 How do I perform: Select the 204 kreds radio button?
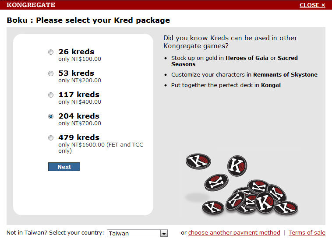click(51, 116)
